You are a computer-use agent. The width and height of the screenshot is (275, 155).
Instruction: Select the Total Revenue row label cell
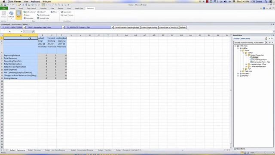click(21, 58)
